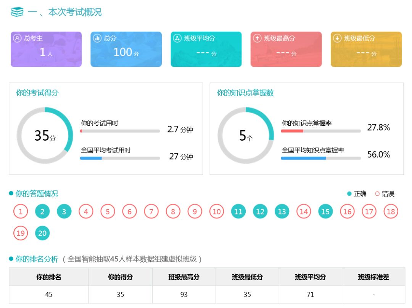
Task: Click the 班级标准差 column header
Action: coord(373,277)
